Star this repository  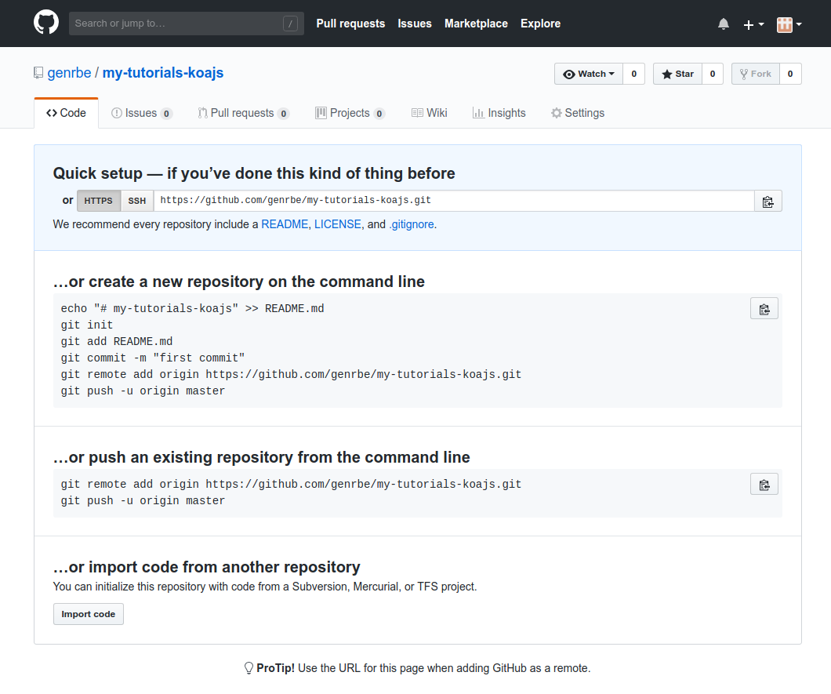(x=677, y=74)
